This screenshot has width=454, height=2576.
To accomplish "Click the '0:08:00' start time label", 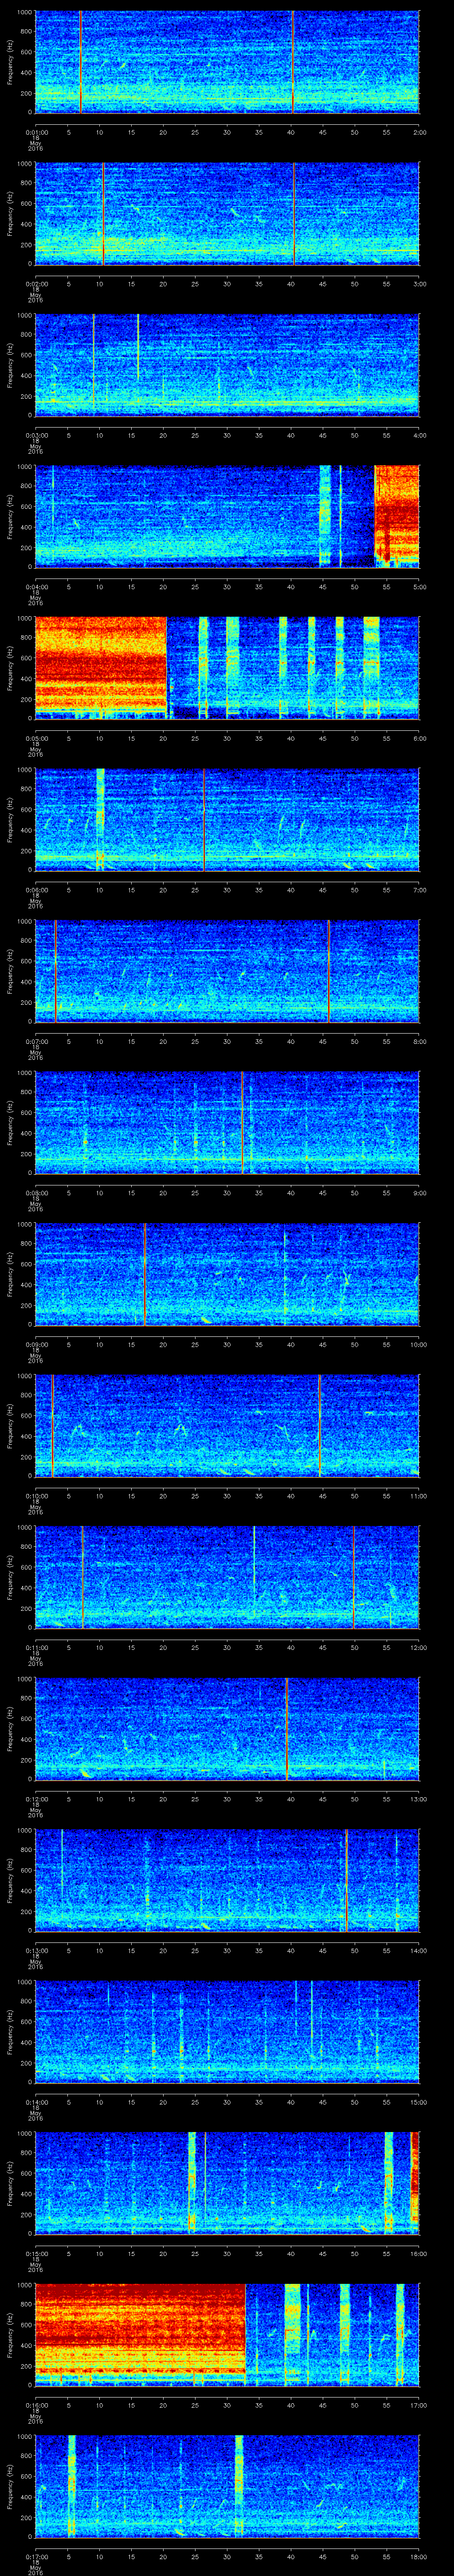I will click(x=37, y=1193).
